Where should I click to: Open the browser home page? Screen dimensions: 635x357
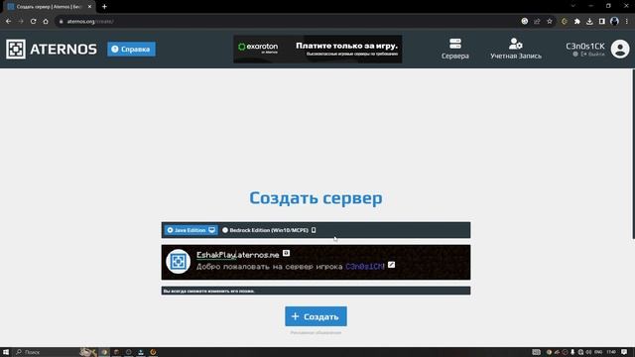coord(46,21)
